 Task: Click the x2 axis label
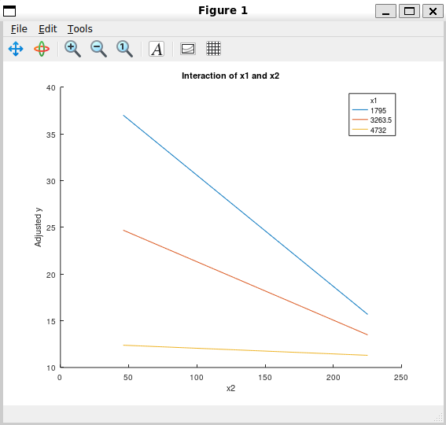tap(230, 388)
